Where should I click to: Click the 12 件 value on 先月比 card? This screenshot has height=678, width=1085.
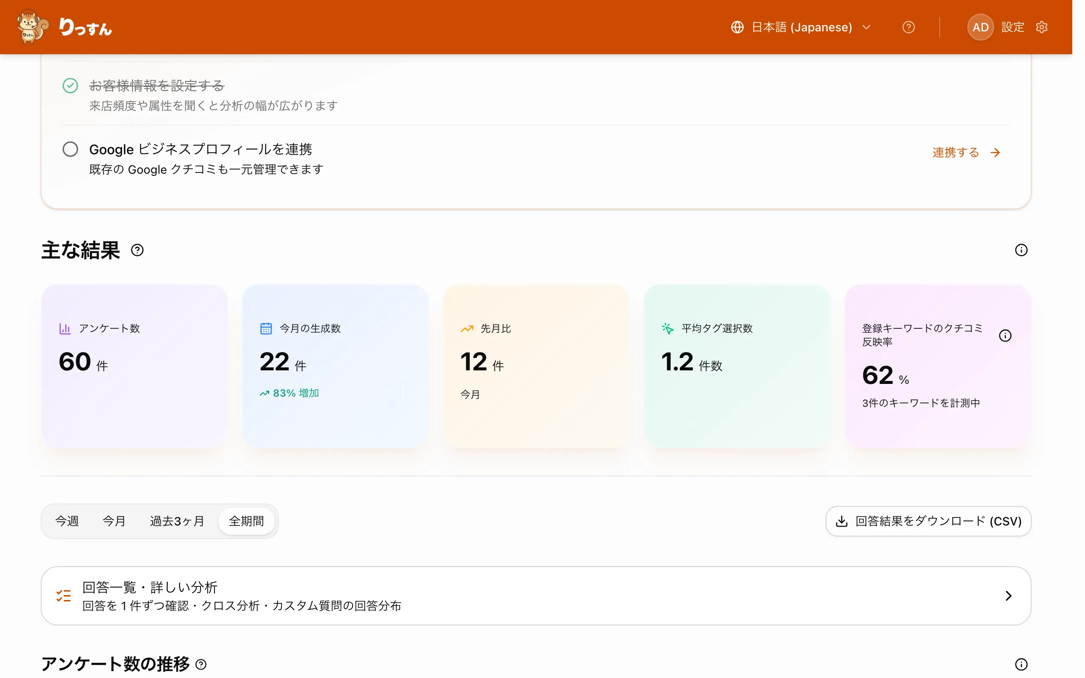click(482, 362)
